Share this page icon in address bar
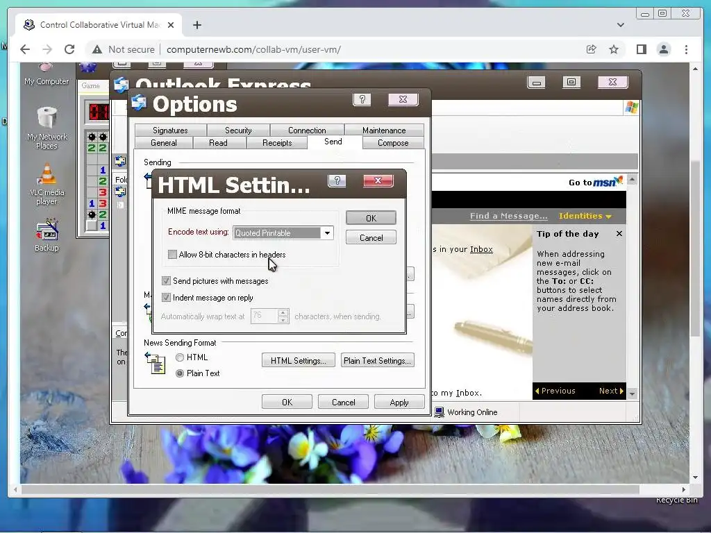This screenshot has width=711, height=533. [591, 49]
